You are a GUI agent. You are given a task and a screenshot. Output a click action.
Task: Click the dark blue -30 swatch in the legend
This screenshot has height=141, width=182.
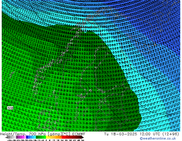[x=27, y=137]
